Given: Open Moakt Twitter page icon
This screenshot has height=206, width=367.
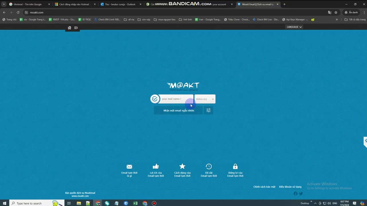Looking at the screenshot, I should point(301,194).
